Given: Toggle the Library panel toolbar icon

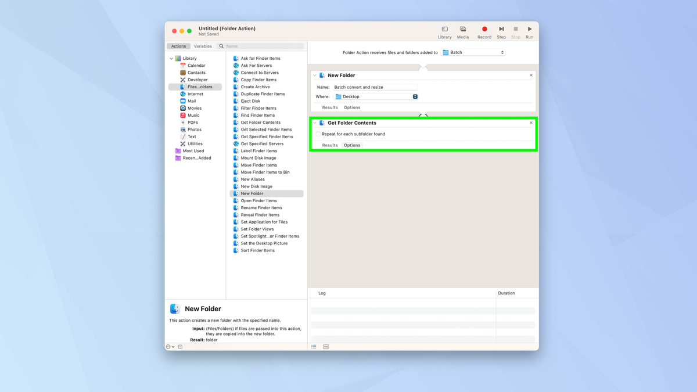Looking at the screenshot, I should (x=444, y=29).
